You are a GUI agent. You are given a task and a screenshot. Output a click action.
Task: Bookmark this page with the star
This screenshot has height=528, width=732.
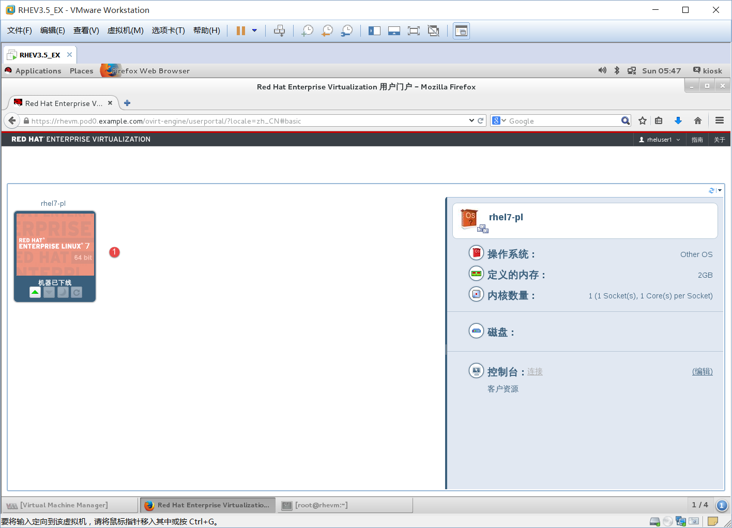point(643,120)
